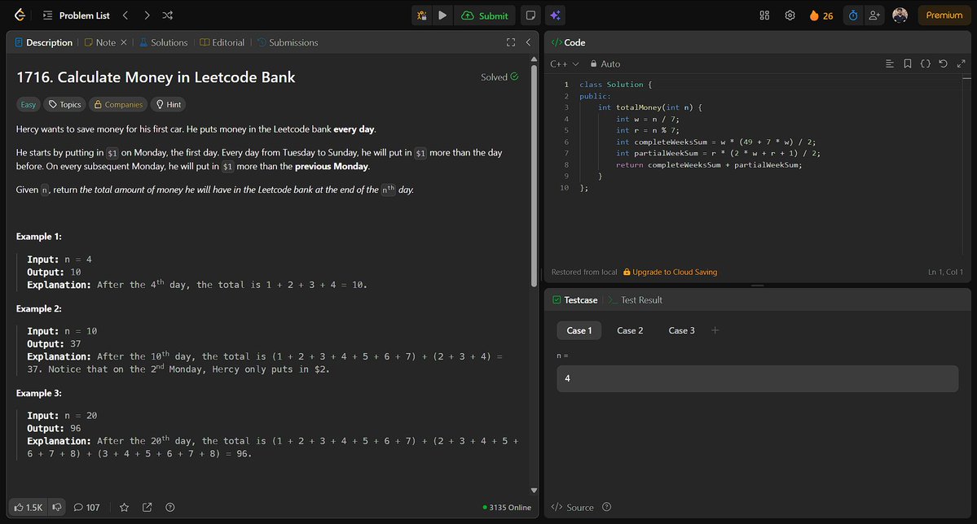This screenshot has width=977, height=524.
Task: Click the Source button at bottom
Action: (573, 507)
